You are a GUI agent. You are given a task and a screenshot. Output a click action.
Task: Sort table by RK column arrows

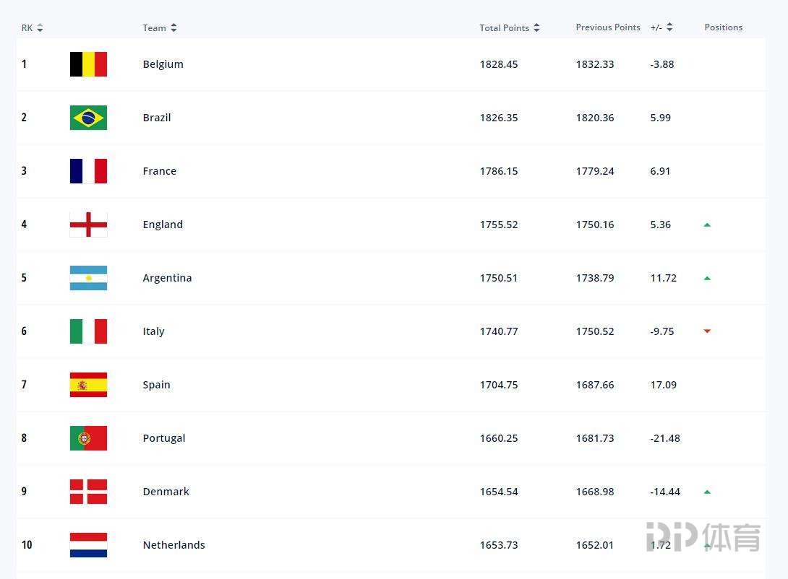pyautogui.click(x=40, y=27)
